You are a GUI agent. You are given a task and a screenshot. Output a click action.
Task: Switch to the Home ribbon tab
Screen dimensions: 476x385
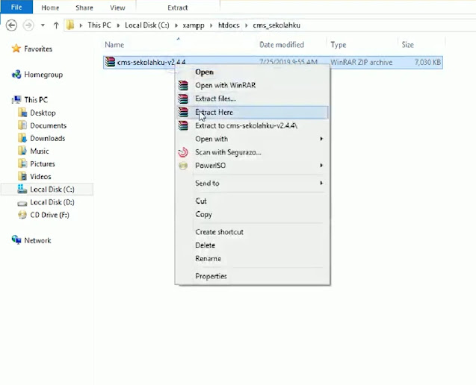[50, 7]
